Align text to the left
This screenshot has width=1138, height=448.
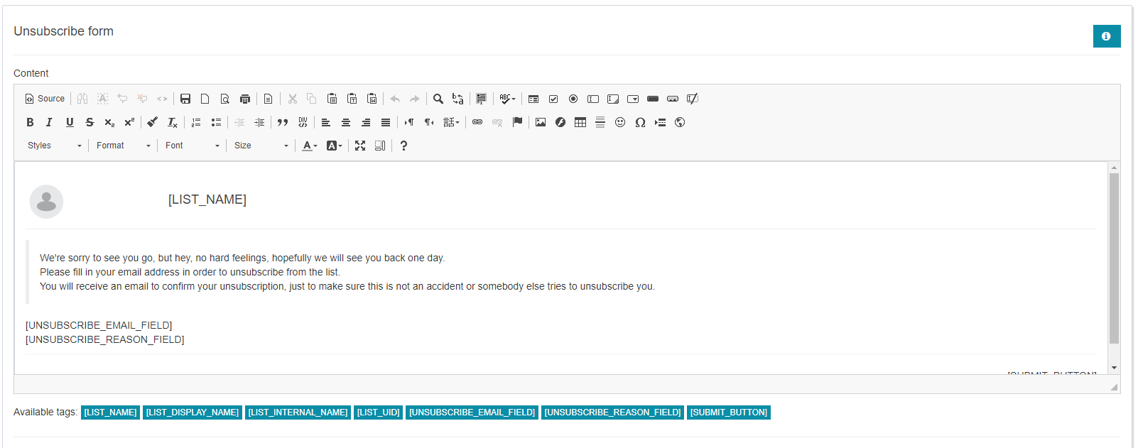click(326, 122)
